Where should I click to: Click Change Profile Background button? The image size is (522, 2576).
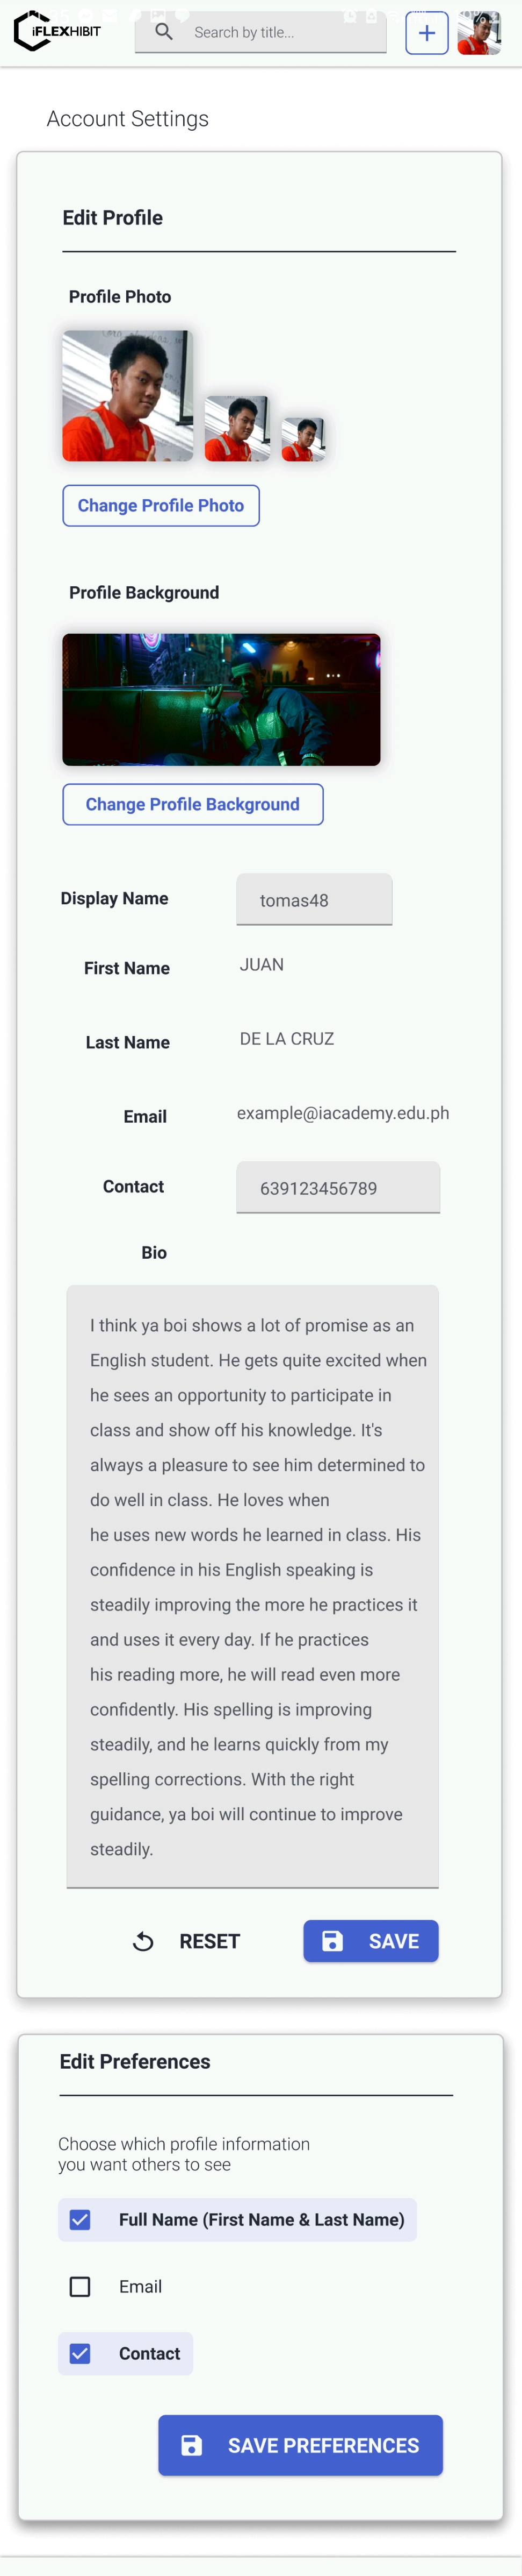pos(193,804)
